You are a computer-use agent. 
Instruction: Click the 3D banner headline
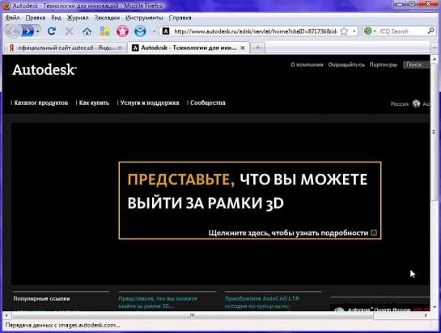tap(248, 191)
